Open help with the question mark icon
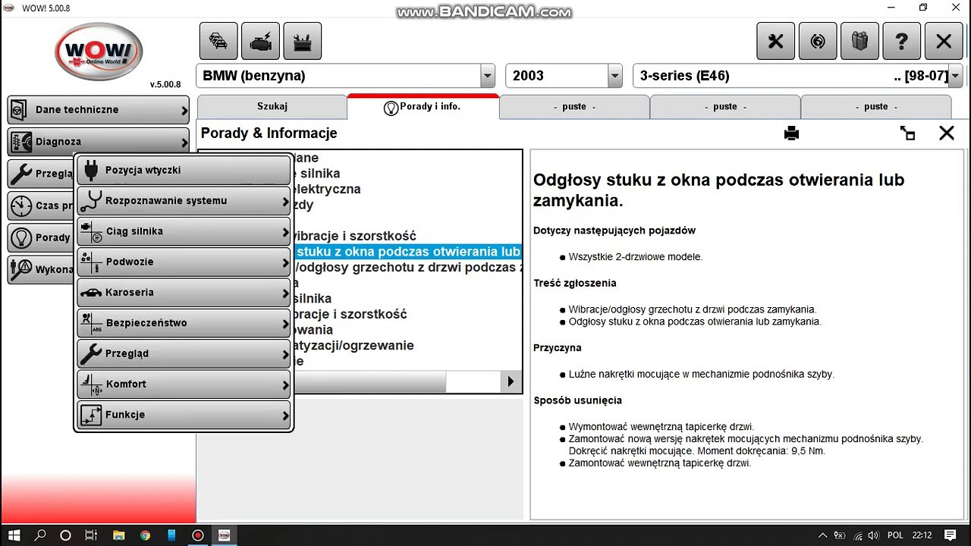Screen dimensions: 971x546 click(901, 41)
